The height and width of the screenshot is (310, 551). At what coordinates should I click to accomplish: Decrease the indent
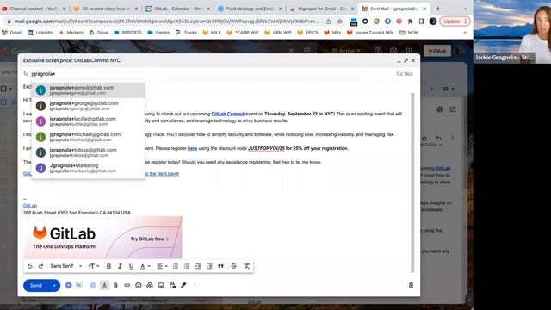click(x=198, y=266)
